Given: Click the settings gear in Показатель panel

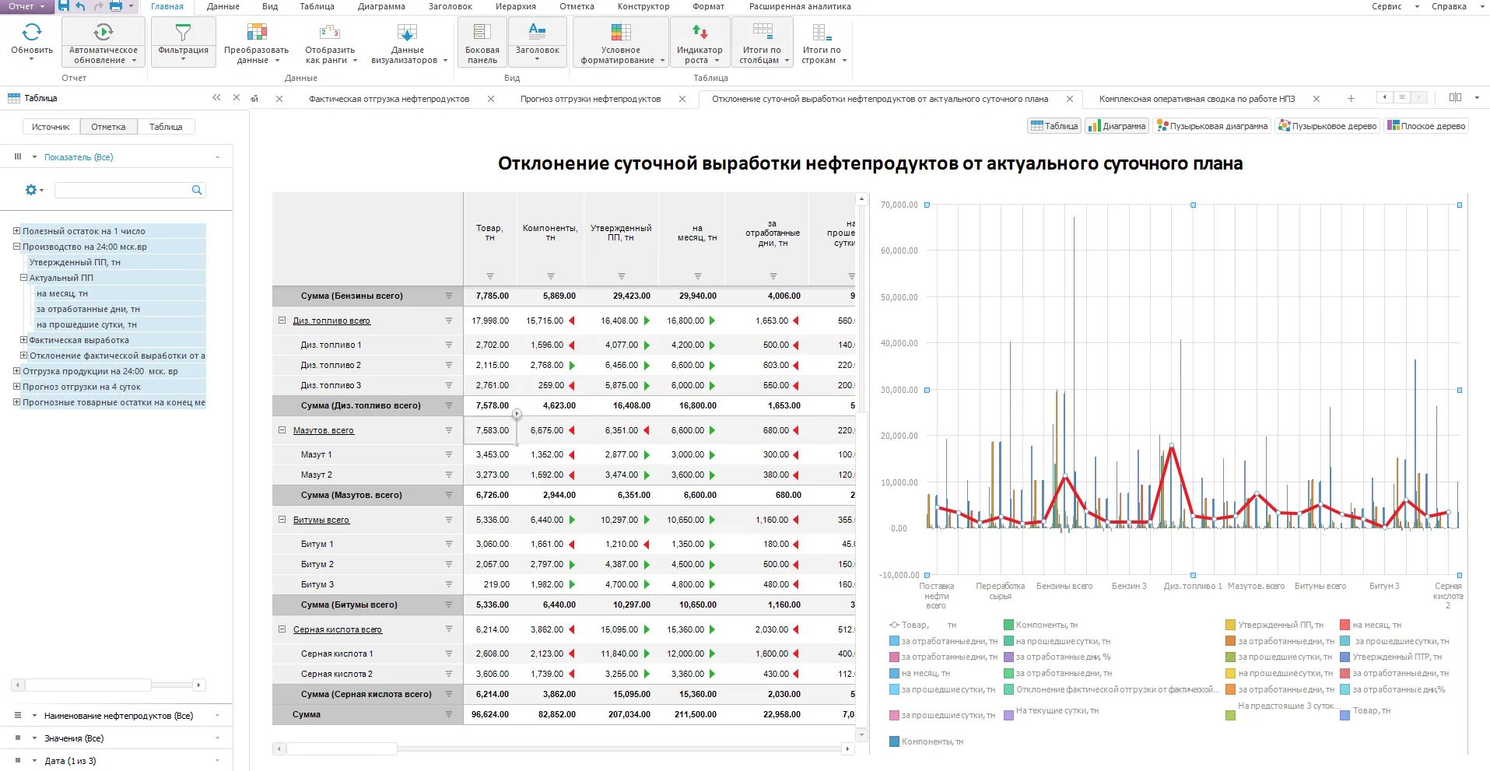Looking at the screenshot, I should 31,190.
